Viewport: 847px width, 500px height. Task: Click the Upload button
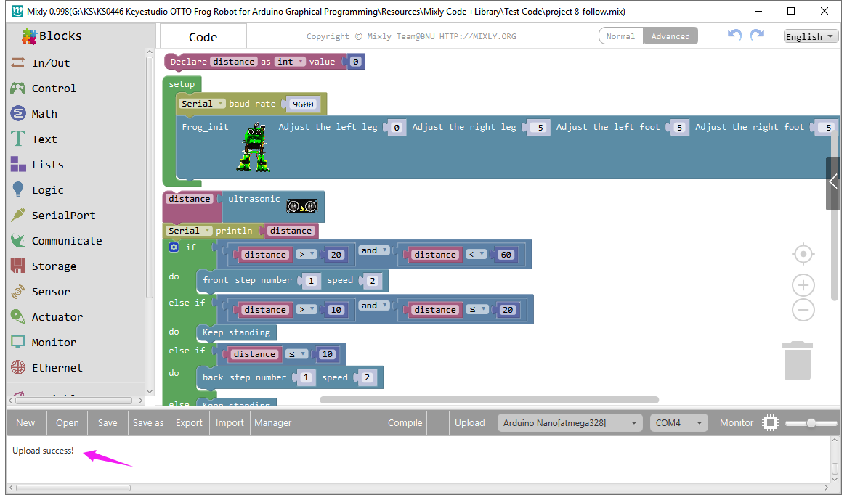[x=469, y=423]
